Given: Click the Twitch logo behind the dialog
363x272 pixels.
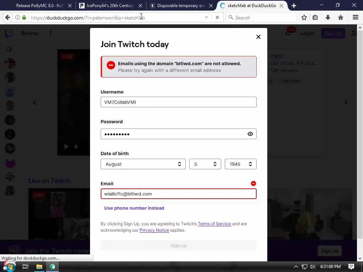Looking at the screenshot, I should point(9,34).
